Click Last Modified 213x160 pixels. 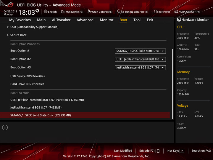coord(123,151)
